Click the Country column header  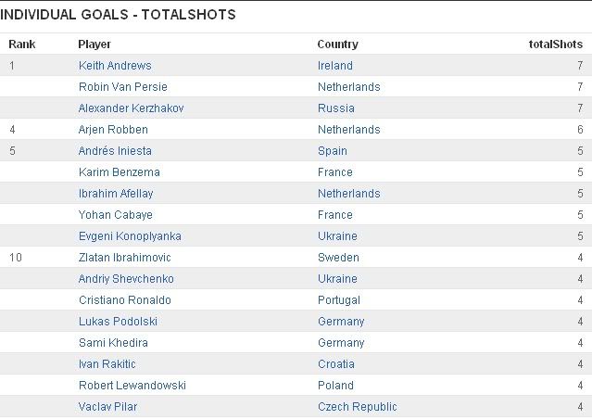coord(337,44)
